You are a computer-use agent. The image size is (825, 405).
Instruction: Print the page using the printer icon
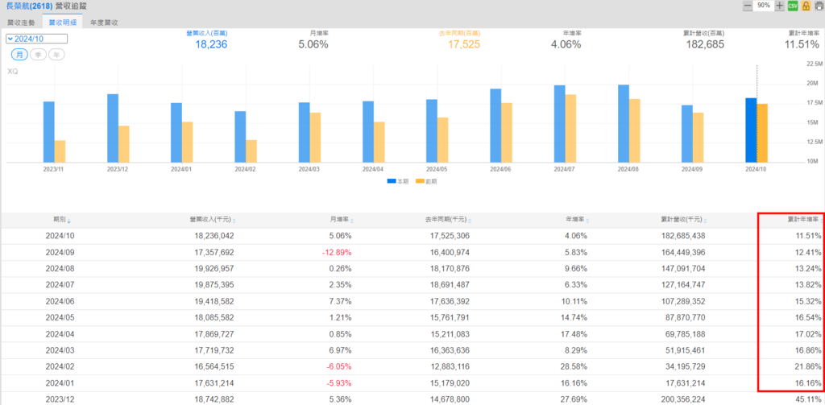point(819,6)
